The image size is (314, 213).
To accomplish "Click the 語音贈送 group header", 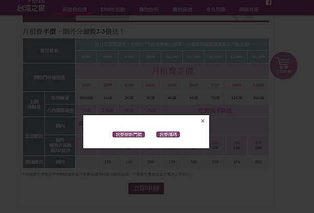I will (x=34, y=136).
